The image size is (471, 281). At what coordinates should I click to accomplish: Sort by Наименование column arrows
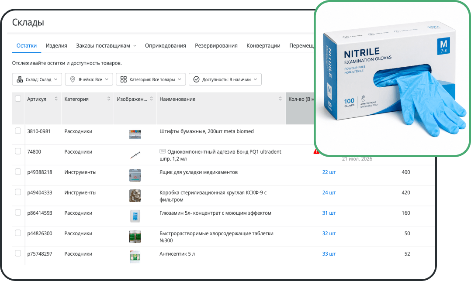280,99
